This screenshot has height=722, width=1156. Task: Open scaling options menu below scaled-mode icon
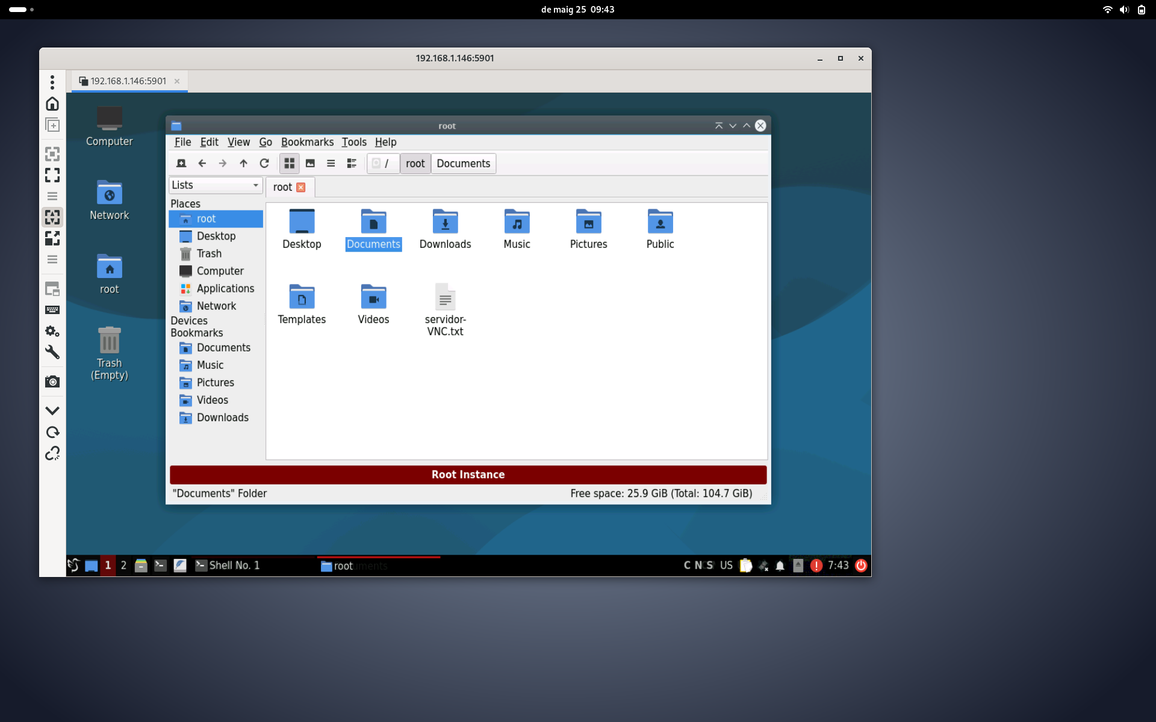pos(52,259)
